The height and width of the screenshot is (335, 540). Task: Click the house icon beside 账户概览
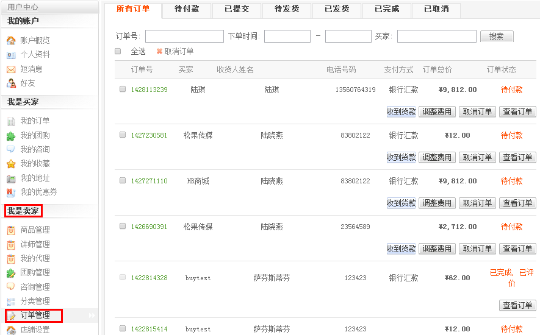[x=11, y=40]
